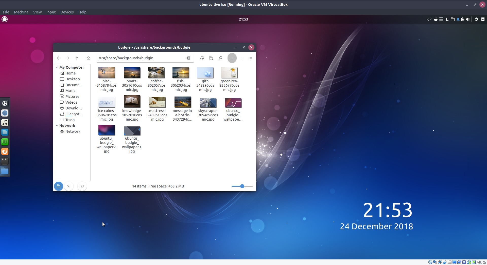
Task: Open the Caffeine coffee cup icon in top panel
Action: point(436,19)
